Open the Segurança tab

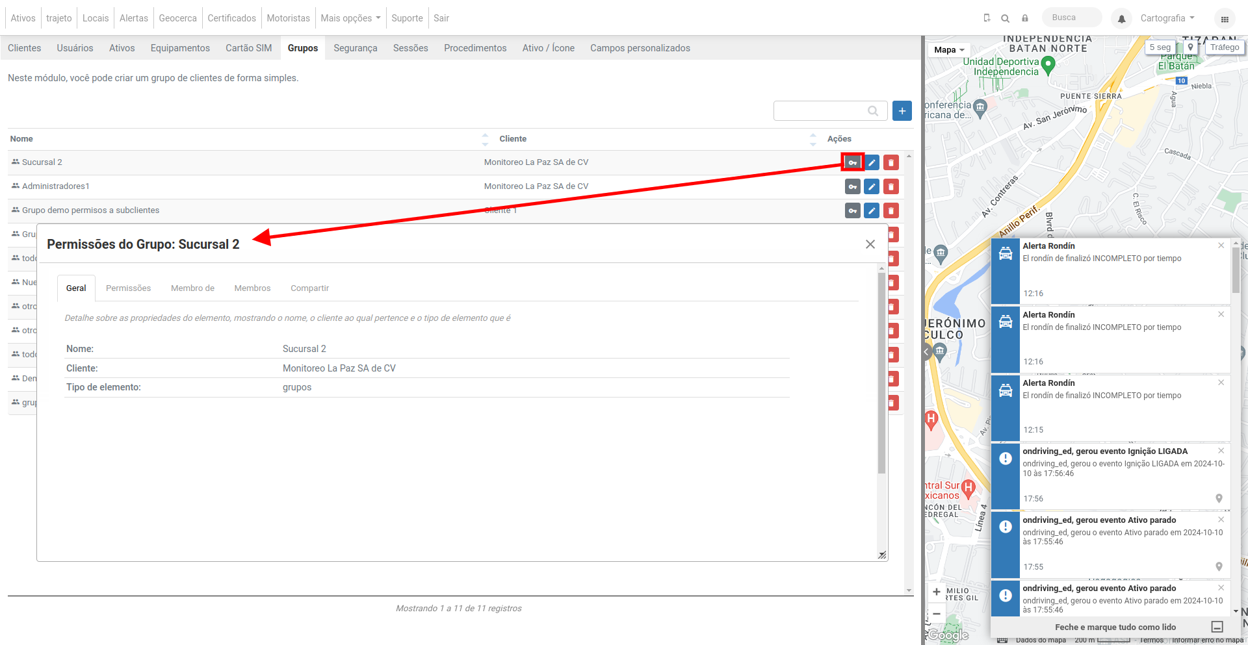pyautogui.click(x=355, y=48)
